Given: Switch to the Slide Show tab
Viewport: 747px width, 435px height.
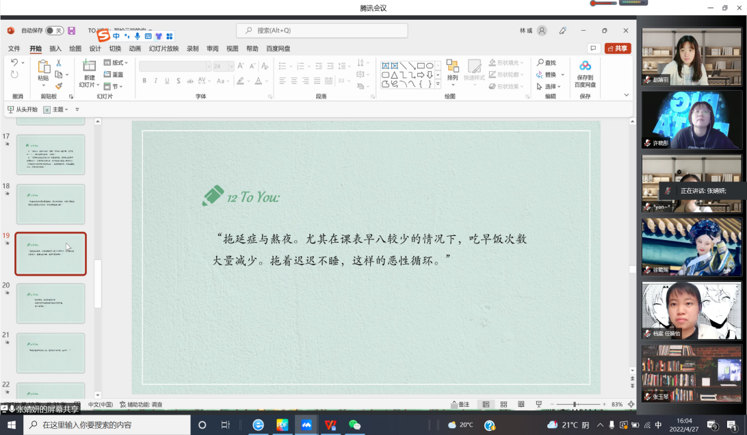Looking at the screenshot, I should 163,49.
